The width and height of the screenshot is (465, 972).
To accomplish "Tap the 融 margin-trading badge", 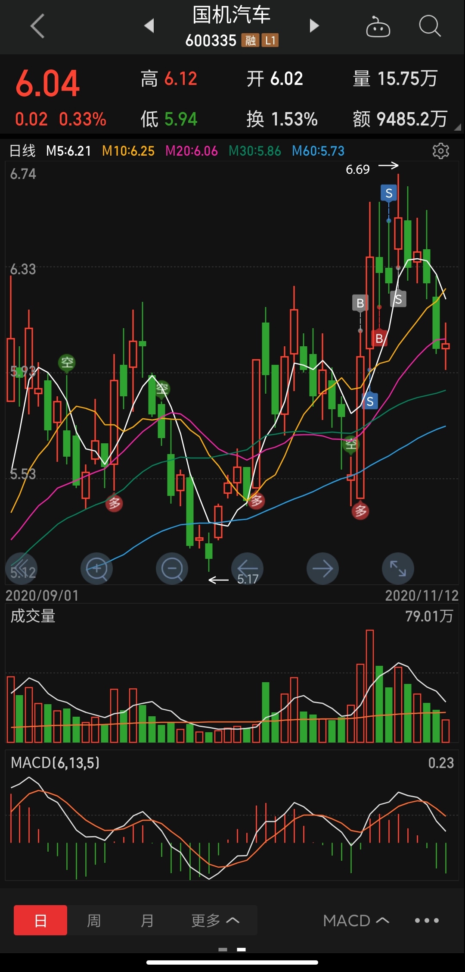I will pyautogui.click(x=250, y=41).
